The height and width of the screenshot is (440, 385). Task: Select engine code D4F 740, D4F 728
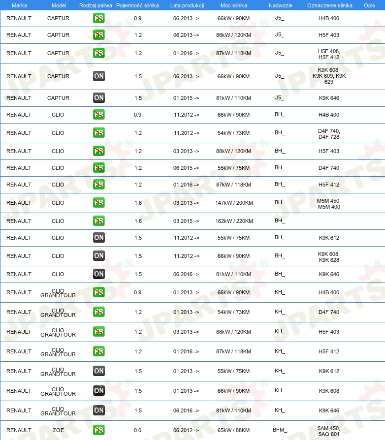point(329,134)
